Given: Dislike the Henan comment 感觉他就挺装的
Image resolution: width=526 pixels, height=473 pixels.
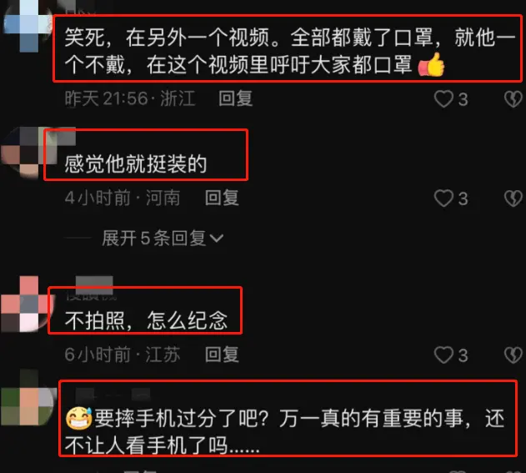Looking at the screenshot, I should click(x=513, y=198).
